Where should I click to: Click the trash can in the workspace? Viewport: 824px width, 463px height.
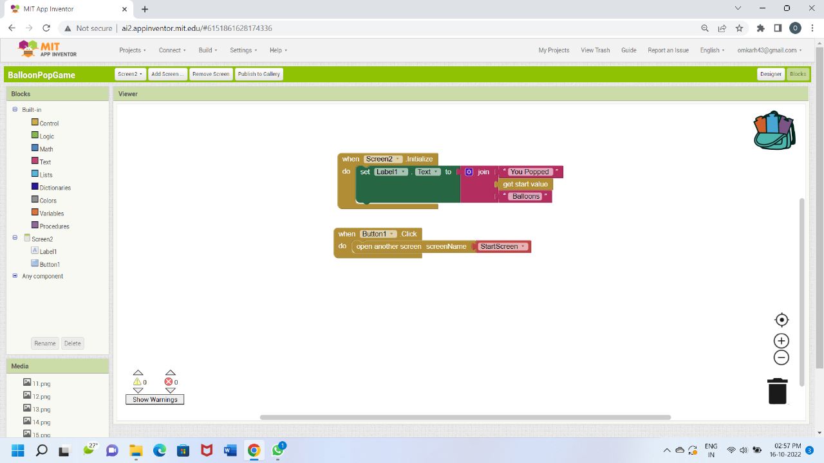click(778, 391)
